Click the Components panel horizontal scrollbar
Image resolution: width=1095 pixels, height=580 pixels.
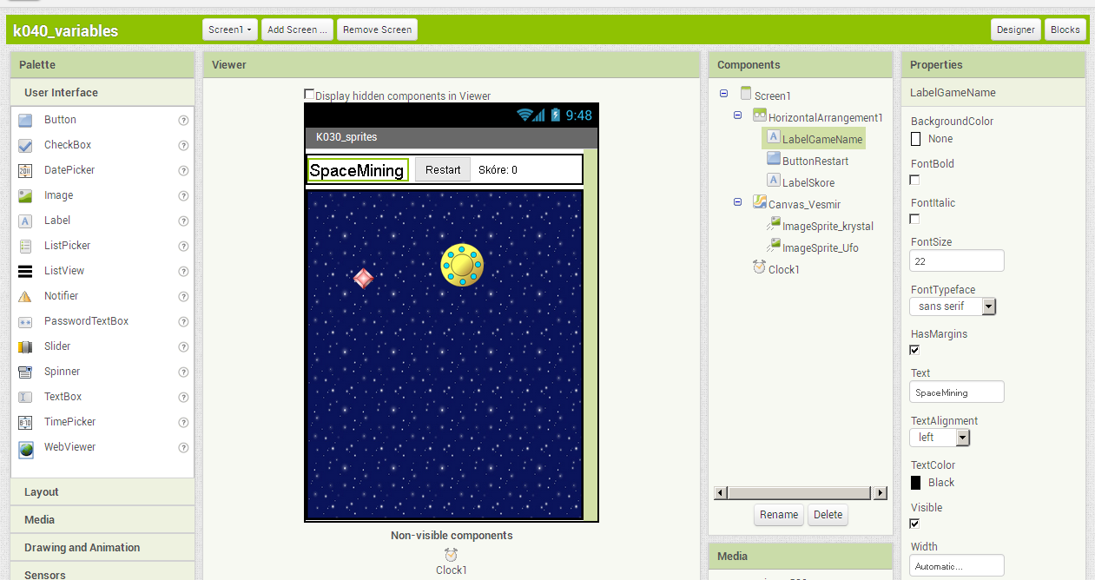(x=800, y=493)
